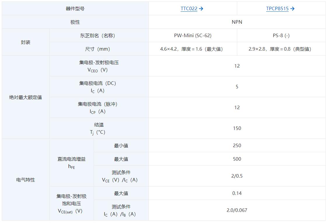The width and height of the screenshot is (326, 223).
Task: Select the 封装 category cell
Action: click(26, 42)
